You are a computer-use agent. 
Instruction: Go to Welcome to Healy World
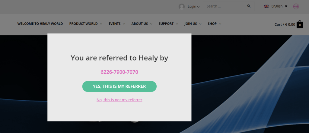pyautogui.click(x=40, y=24)
